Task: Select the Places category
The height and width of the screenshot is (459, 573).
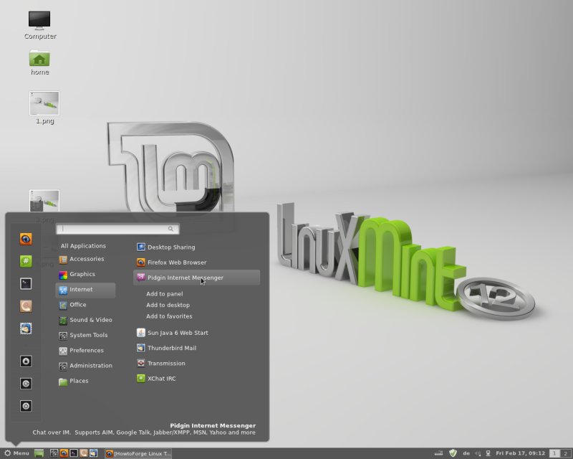Action: click(85, 381)
